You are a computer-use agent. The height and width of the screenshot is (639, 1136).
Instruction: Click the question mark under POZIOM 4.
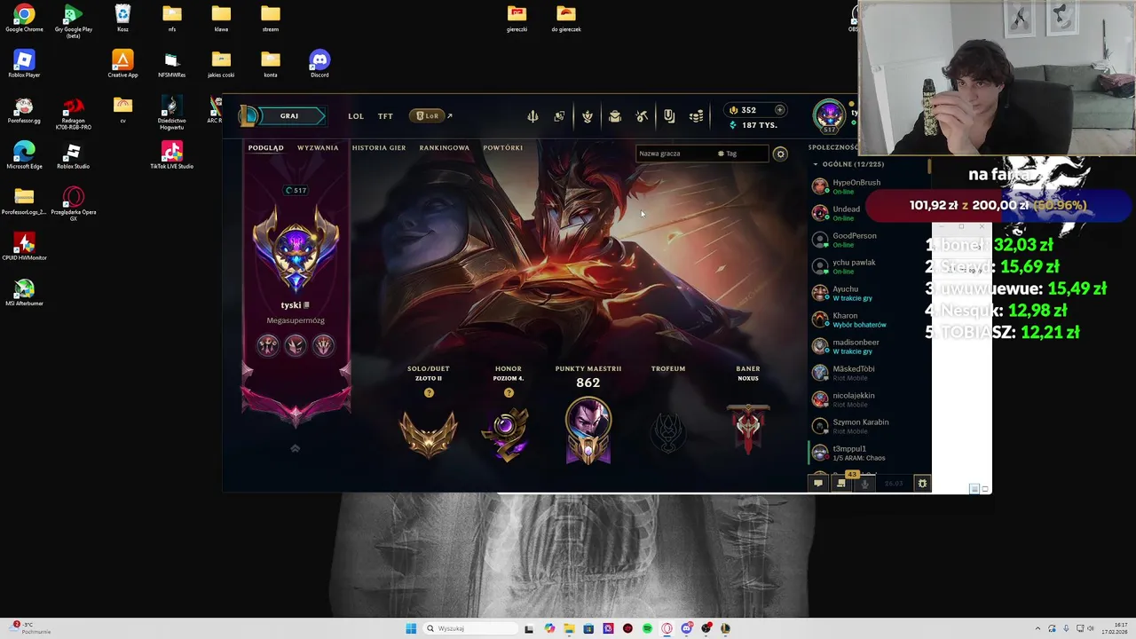[509, 392]
